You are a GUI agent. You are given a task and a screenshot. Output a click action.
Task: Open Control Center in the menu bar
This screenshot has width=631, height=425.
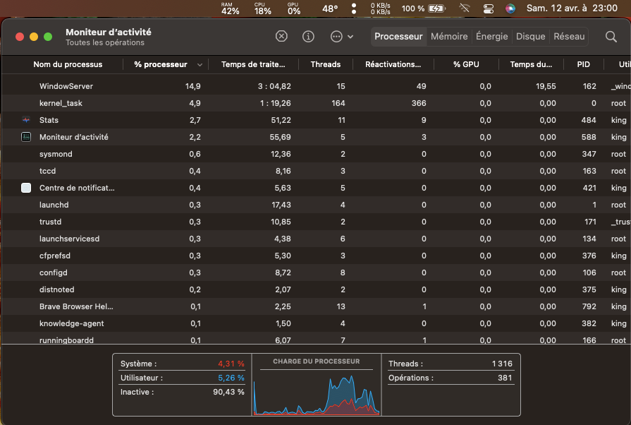pyautogui.click(x=488, y=8)
